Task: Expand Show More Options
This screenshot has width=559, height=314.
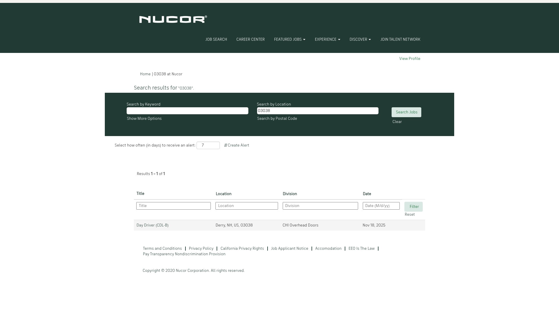Action: tap(144, 119)
